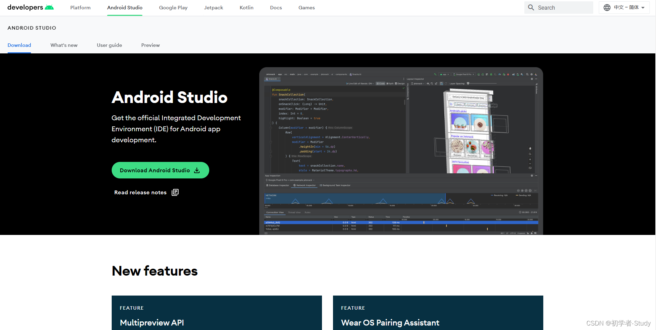
Task: Switch to the Preview tab
Action: point(150,45)
